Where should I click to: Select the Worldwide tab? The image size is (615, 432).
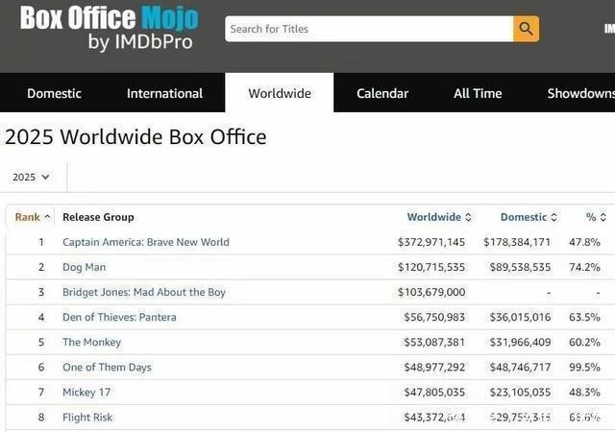(x=280, y=93)
